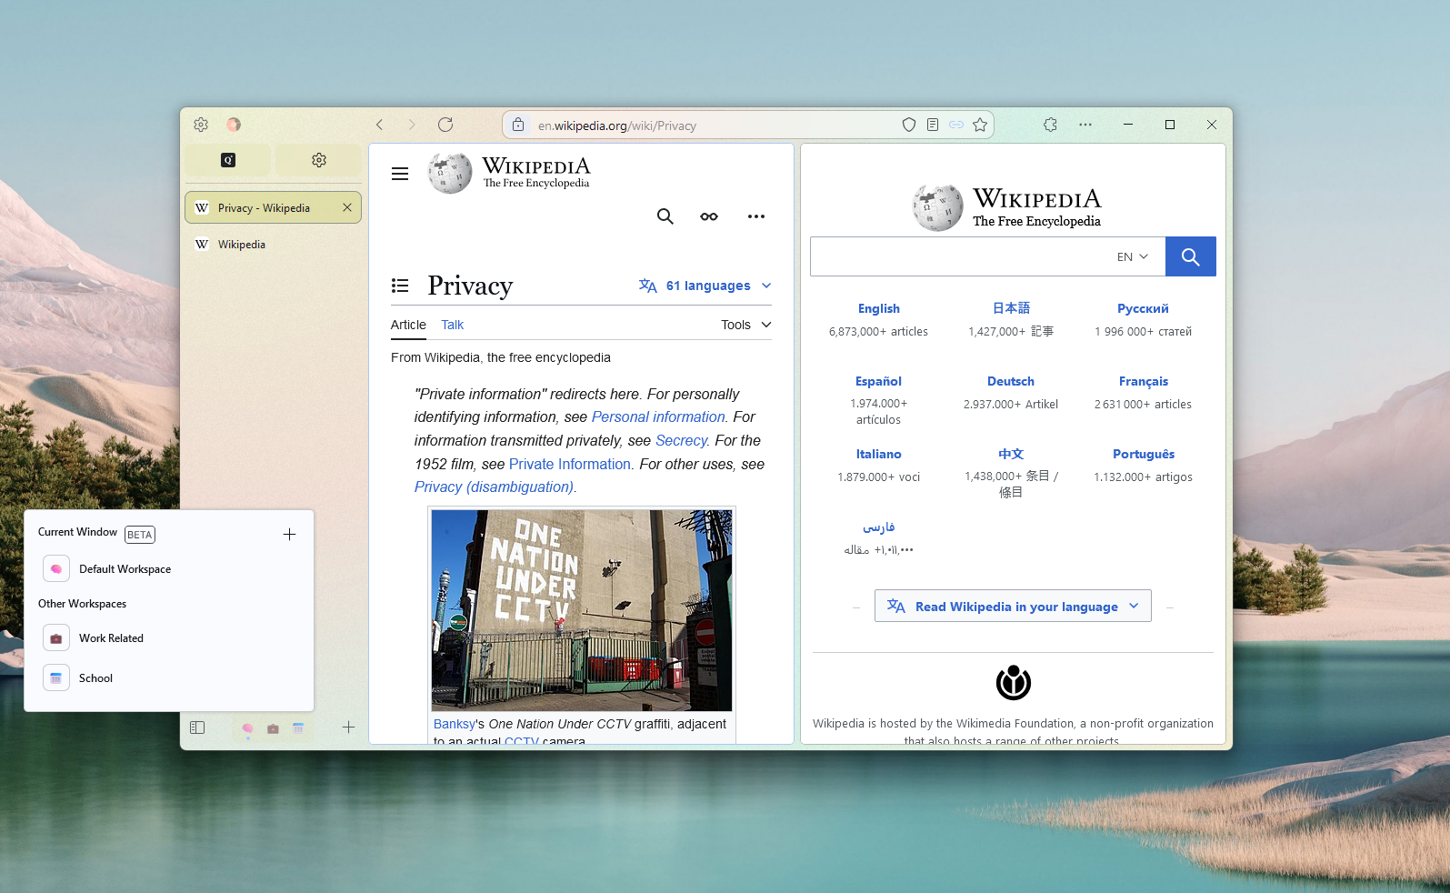Switch to the Privacy - Wikipedia tab

click(273, 207)
